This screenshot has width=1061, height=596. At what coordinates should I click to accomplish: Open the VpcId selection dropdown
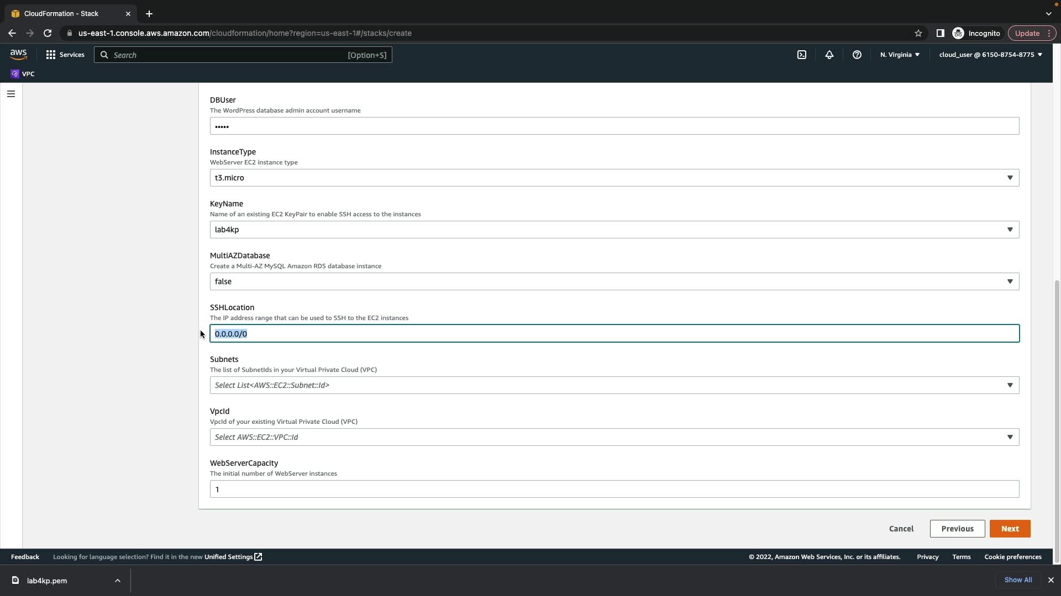point(614,437)
